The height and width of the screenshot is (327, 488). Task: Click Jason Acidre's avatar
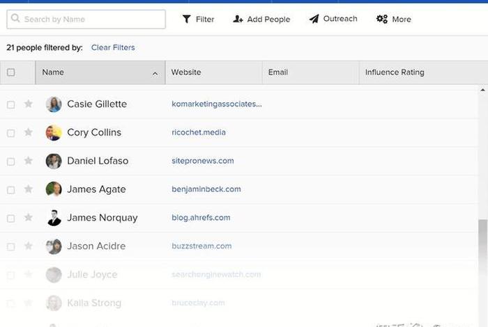[54, 246]
